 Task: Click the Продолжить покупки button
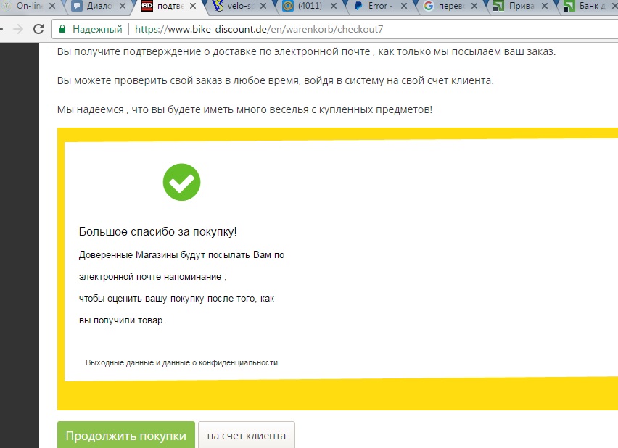(x=125, y=436)
